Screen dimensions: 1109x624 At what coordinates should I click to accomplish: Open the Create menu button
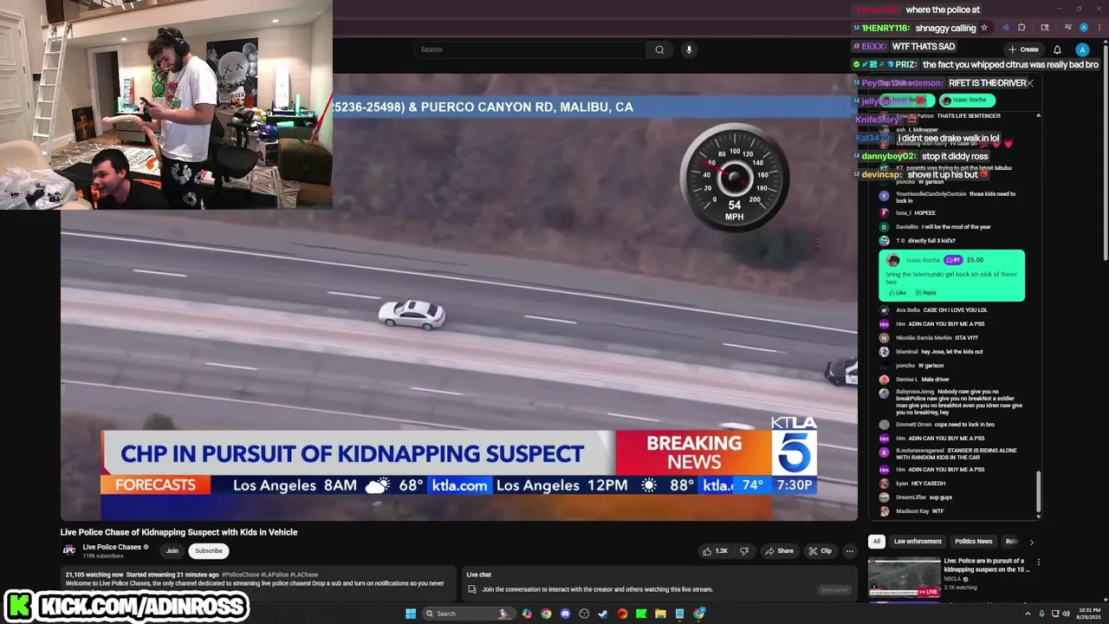pos(1023,49)
